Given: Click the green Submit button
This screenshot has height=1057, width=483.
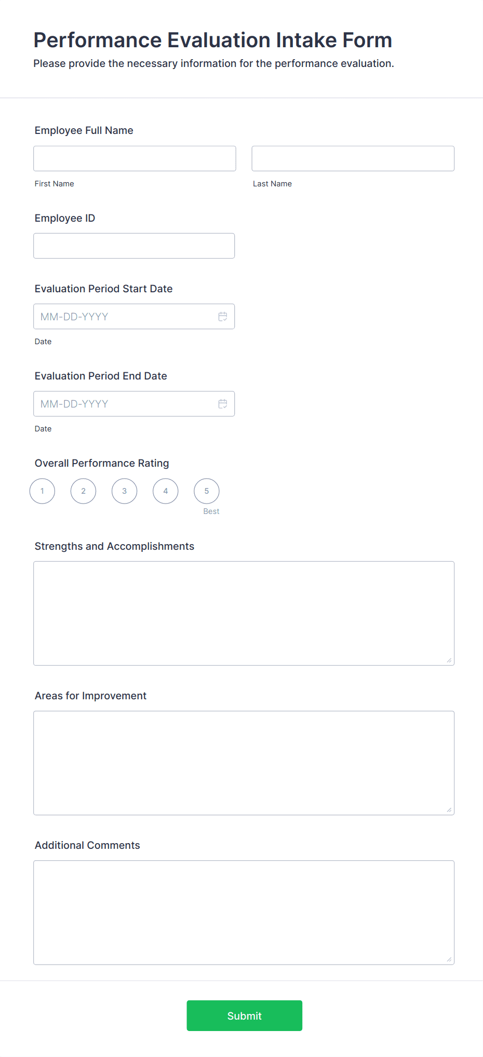Looking at the screenshot, I should click(x=244, y=1015).
